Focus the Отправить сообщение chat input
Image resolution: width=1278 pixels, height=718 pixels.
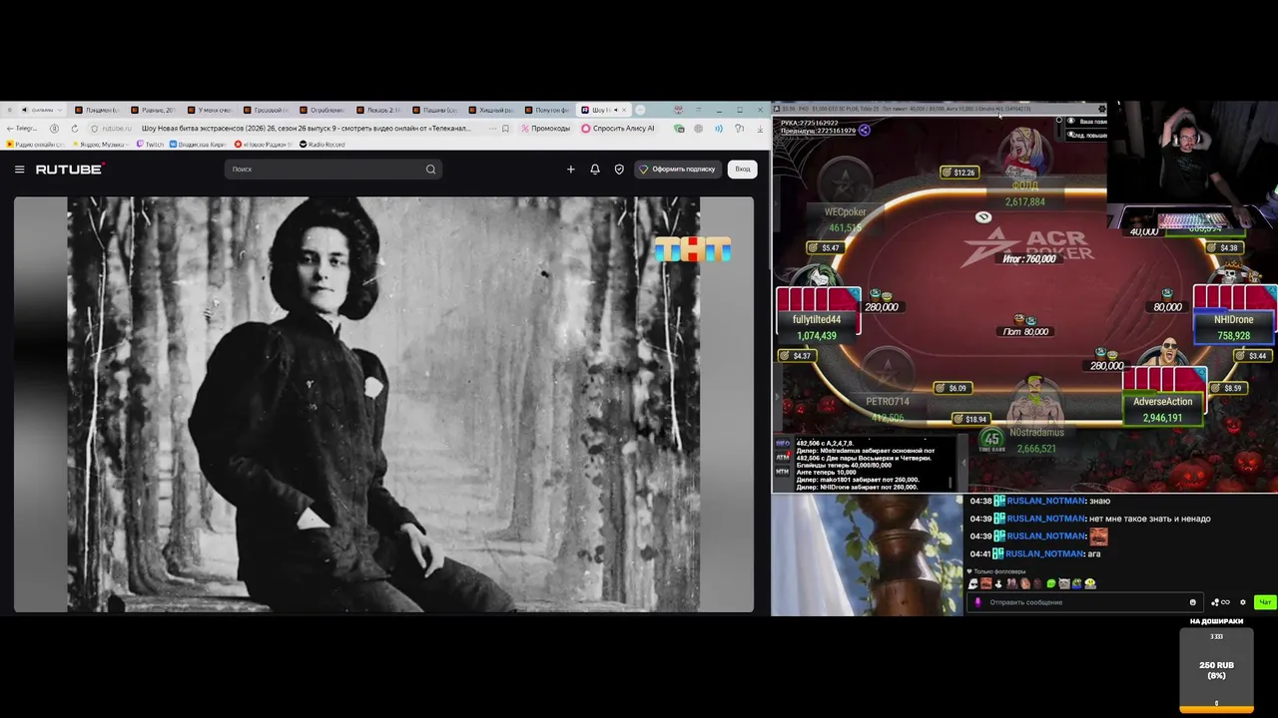click(1086, 602)
